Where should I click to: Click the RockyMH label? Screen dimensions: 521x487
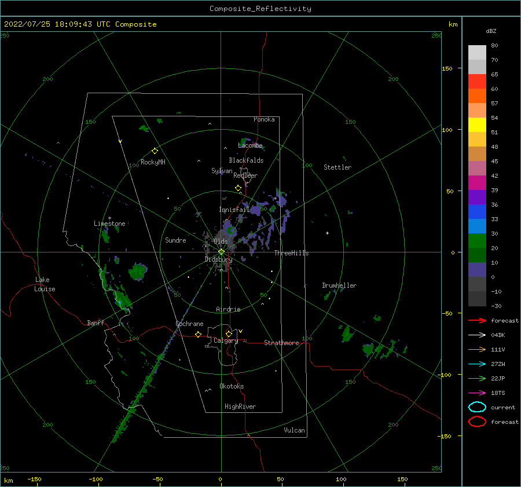[x=153, y=162]
